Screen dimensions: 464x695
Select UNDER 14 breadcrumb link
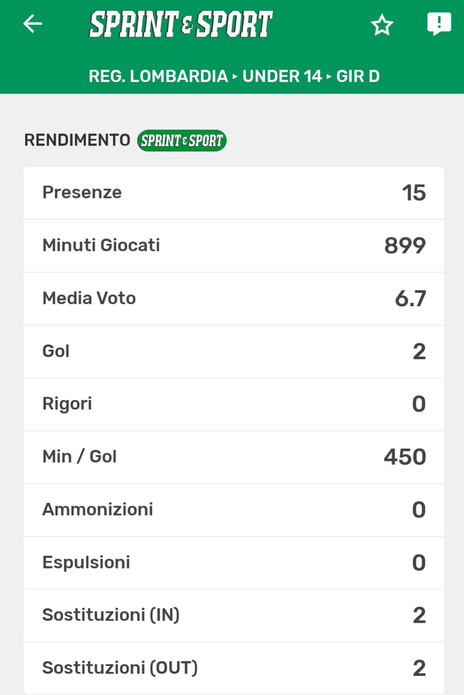point(282,76)
